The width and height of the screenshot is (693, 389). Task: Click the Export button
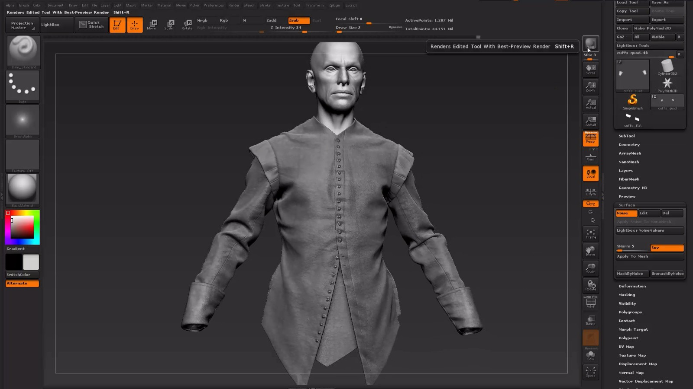pyautogui.click(x=667, y=19)
